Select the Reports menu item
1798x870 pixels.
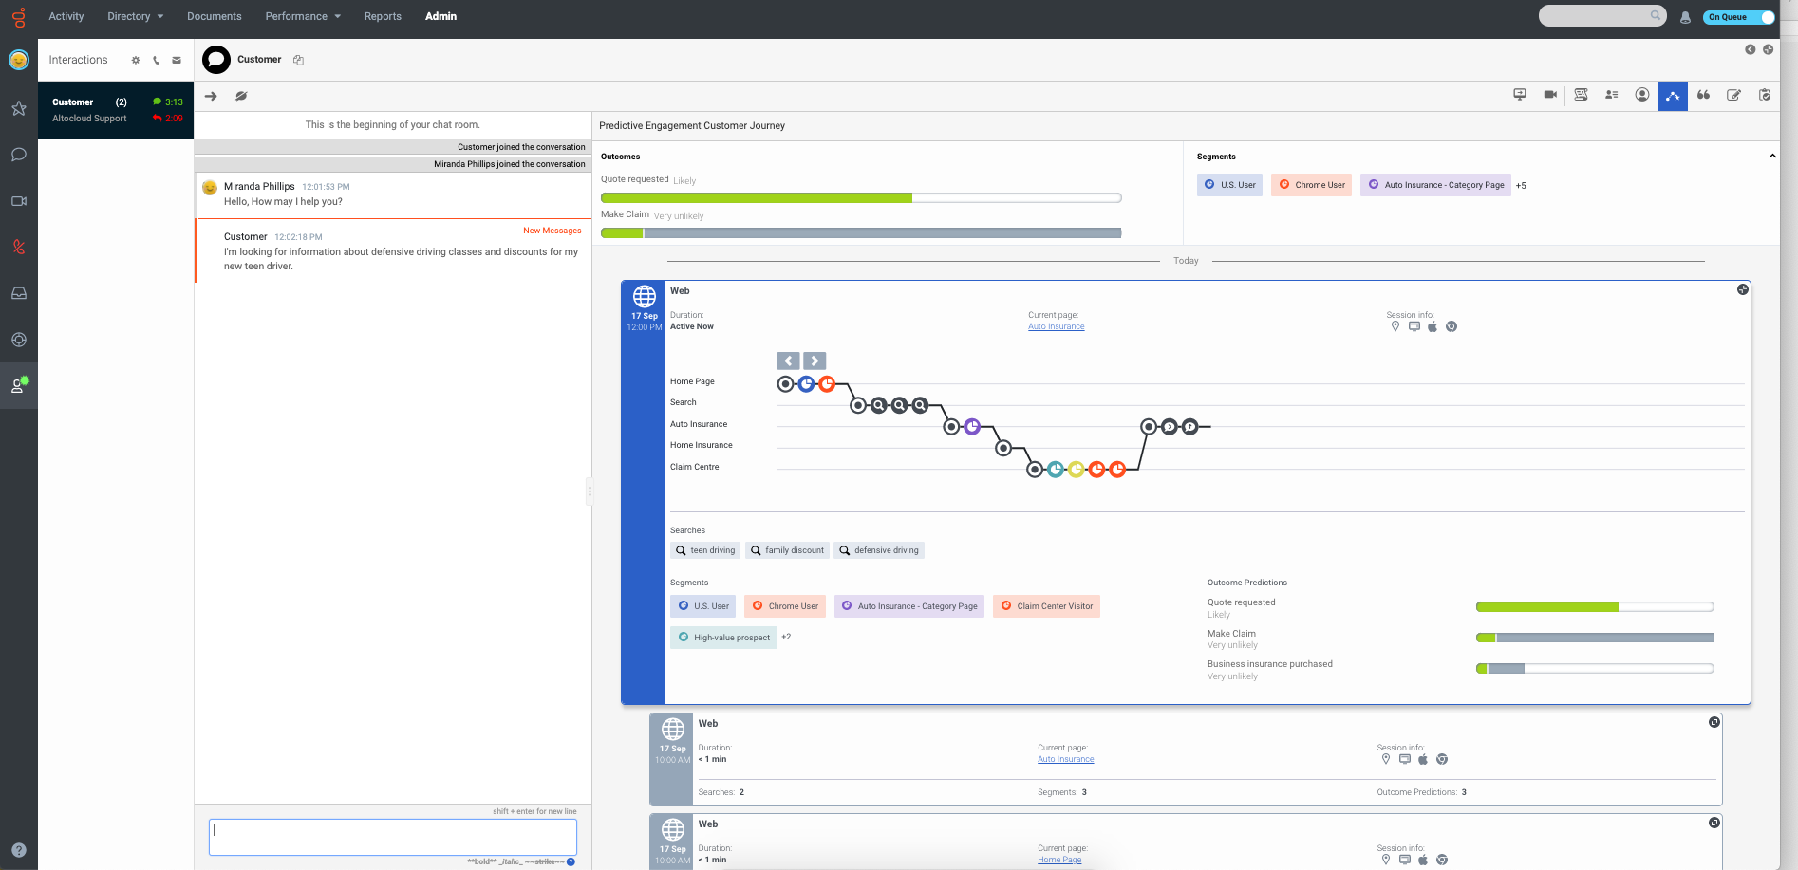click(383, 16)
